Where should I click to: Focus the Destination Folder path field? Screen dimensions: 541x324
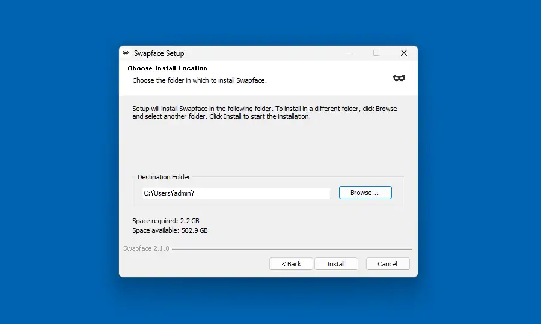point(236,193)
